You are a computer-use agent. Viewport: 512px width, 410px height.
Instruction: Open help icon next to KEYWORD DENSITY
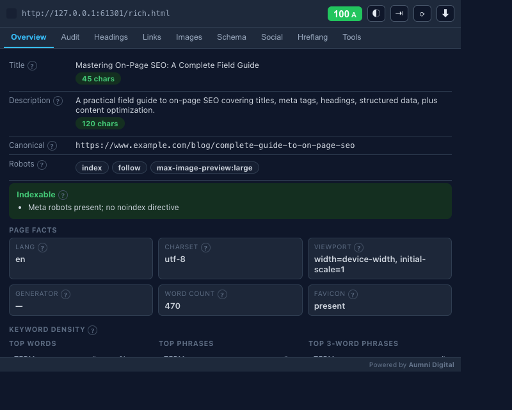92,330
